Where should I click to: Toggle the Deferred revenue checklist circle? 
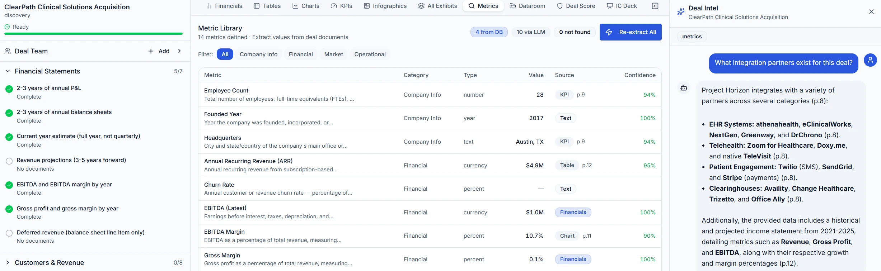point(9,233)
